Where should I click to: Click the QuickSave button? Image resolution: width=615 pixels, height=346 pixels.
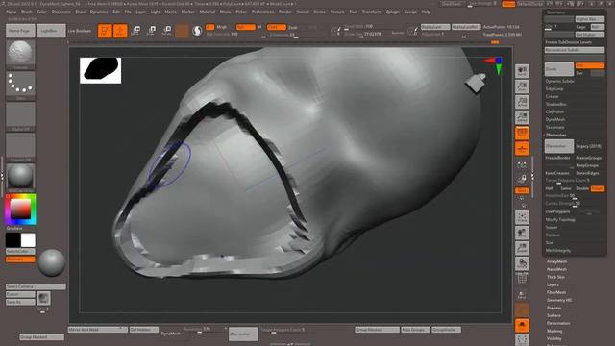(x=452, y=4)
